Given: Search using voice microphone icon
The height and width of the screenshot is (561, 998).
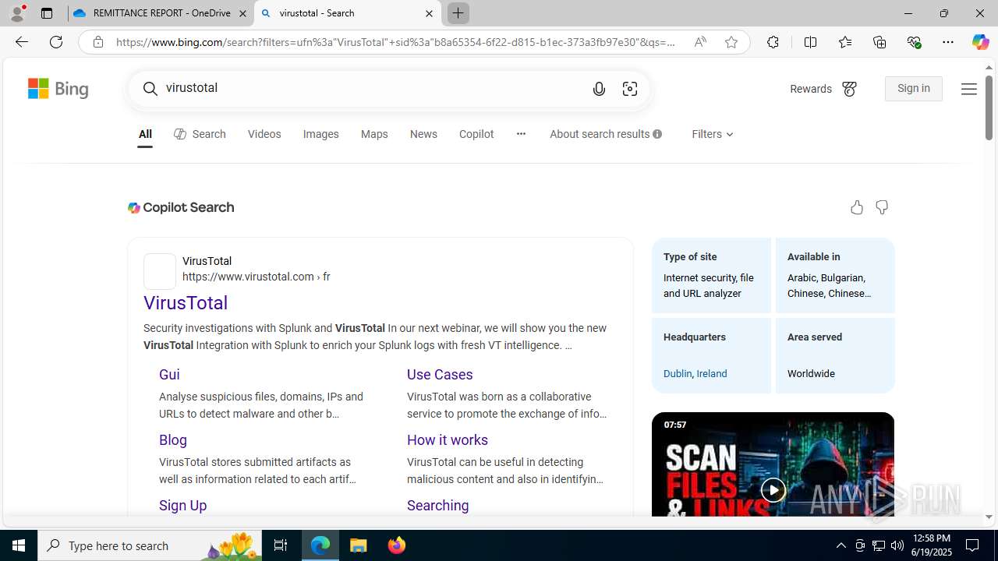Looking at the screenshot, I should (599, 89).
